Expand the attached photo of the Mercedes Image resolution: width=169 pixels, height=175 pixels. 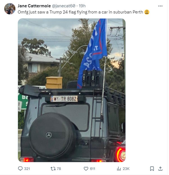coord(72,90)
